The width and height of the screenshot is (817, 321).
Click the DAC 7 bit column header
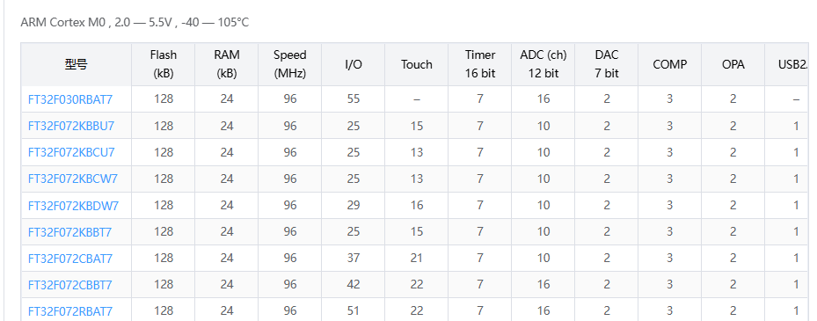[607, 64]
